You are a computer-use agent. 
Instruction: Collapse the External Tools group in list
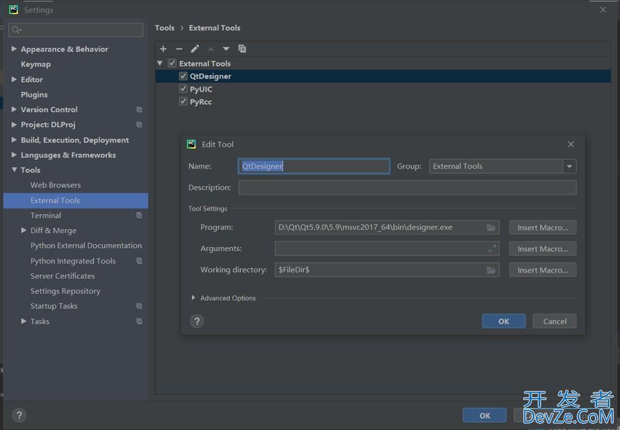click(x=160, y=63)
